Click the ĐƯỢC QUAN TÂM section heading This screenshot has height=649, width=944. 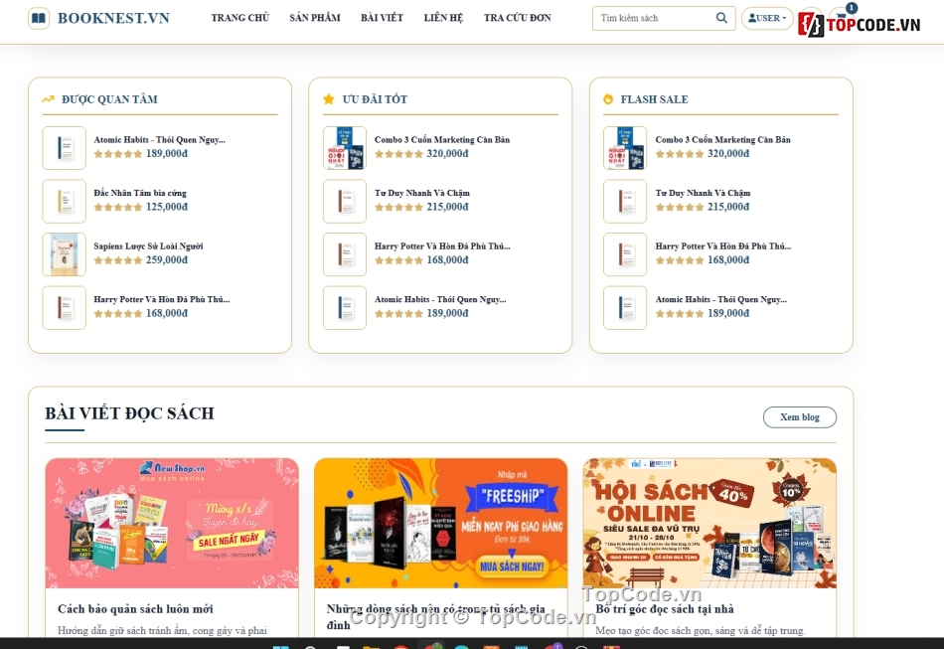click(x=109, y=99)
